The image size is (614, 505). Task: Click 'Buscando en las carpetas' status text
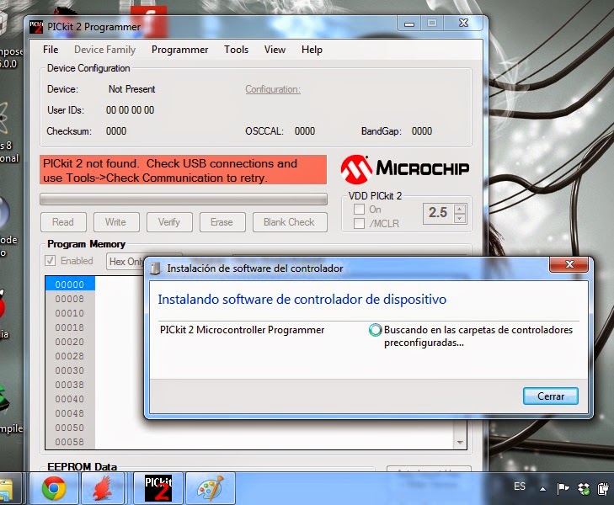coord(478,336)
